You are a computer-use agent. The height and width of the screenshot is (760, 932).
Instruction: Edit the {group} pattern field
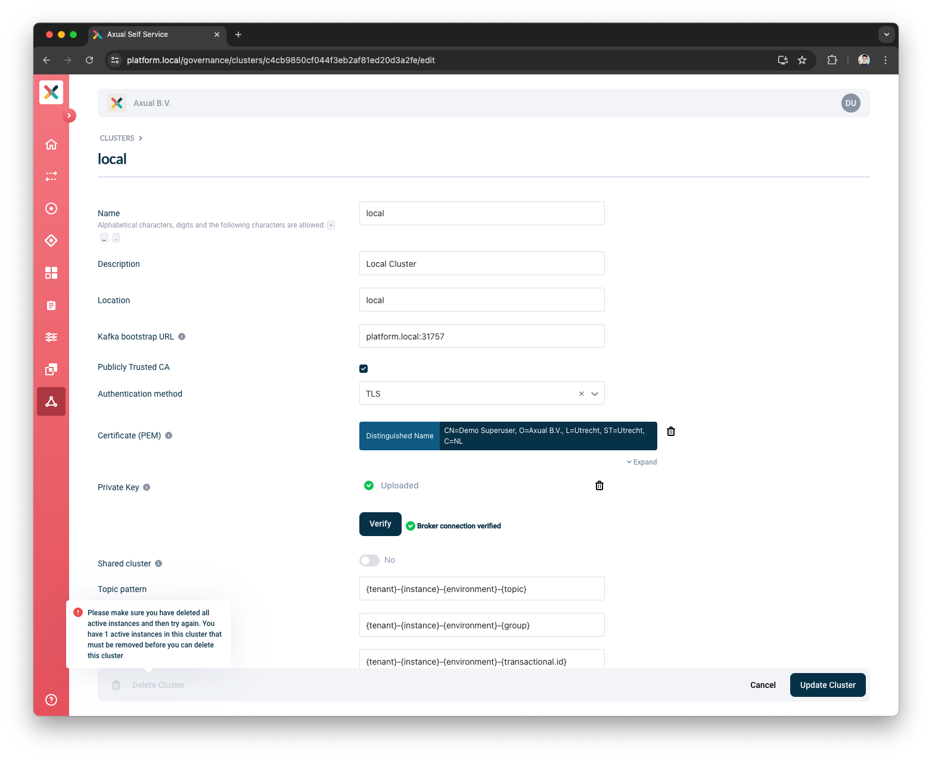[482, 625]
